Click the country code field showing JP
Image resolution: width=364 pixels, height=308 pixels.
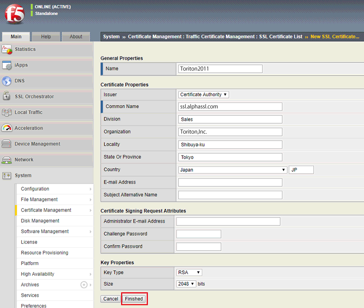[x=301, y=170]
